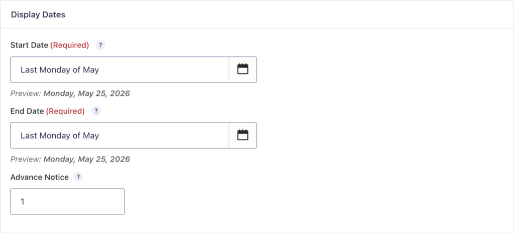
Task: Click the red Required marker beside Start Date
Action: pyautogui.click(x=70, y=45)
